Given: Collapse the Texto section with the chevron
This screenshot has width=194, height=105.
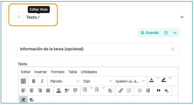Looking at the screenshot, I should click(x=182, y=17).
